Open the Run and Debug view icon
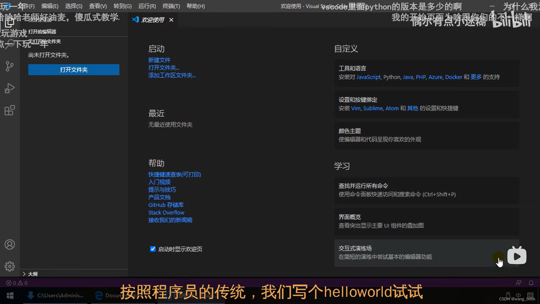The height and width of the screenshot is (304, 540). [x=10, y=88]
